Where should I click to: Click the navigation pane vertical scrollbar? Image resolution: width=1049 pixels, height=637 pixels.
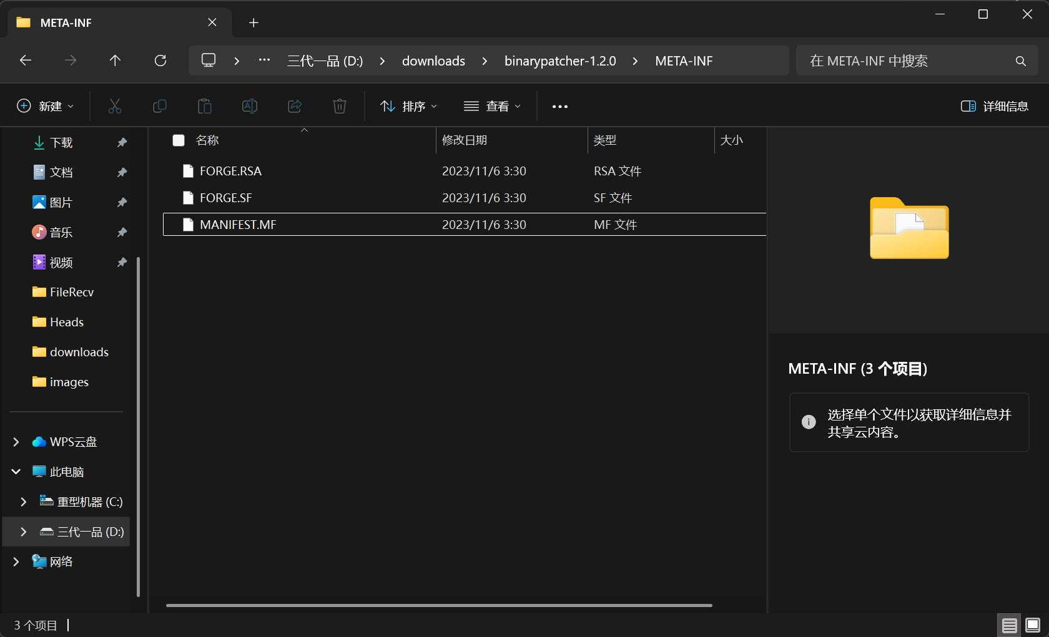click(138, 427)
